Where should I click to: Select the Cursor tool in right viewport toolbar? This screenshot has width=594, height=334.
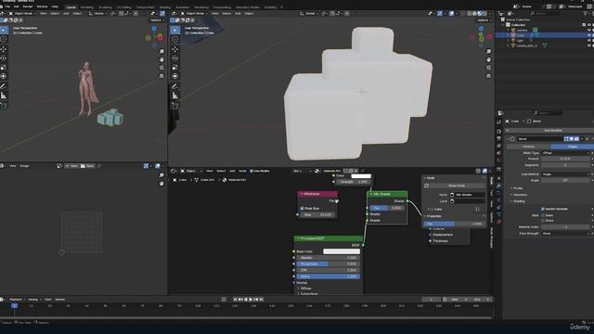[175, 39]
